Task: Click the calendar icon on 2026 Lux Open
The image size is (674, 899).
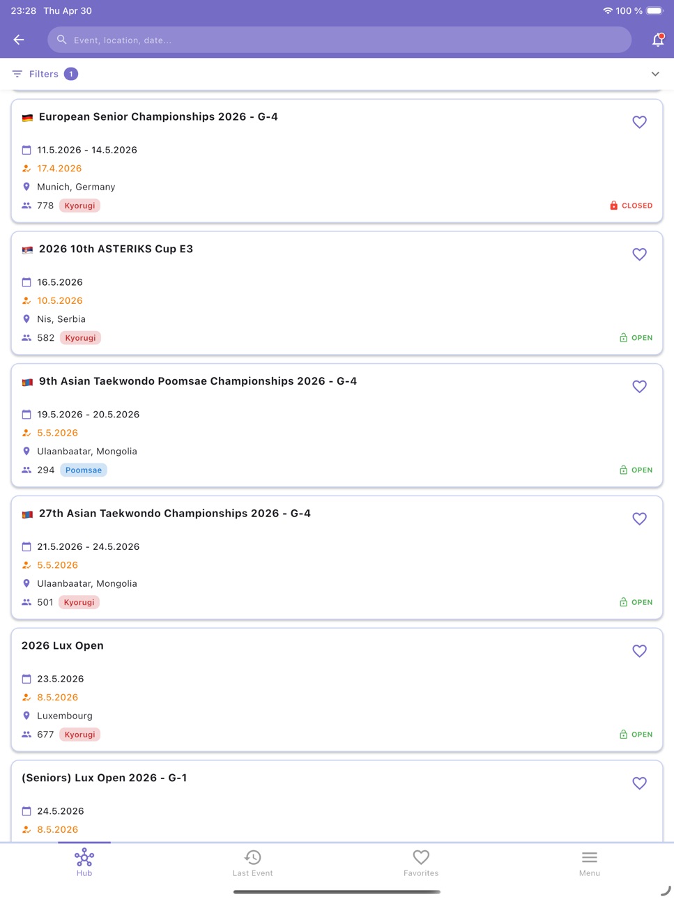Action: 26,679
